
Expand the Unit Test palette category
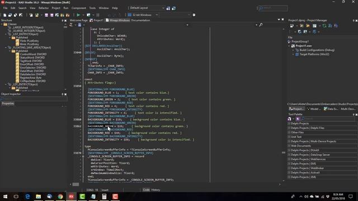(289, 137)
